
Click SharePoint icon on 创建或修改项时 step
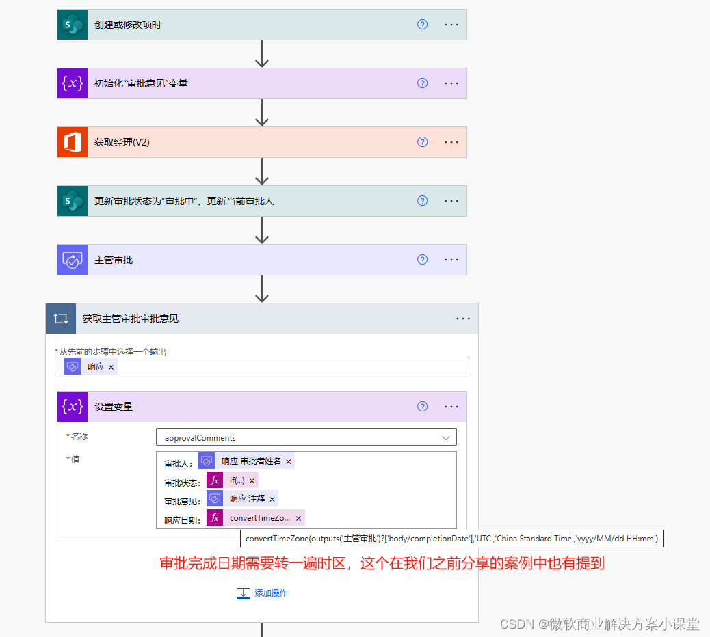[x=73, y=25]
